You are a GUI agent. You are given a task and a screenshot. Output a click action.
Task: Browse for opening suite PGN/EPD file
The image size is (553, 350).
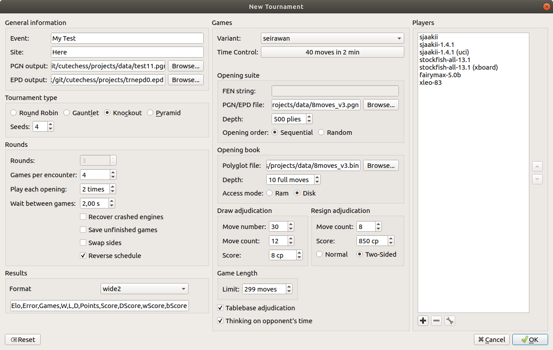(x=381, y=105)
